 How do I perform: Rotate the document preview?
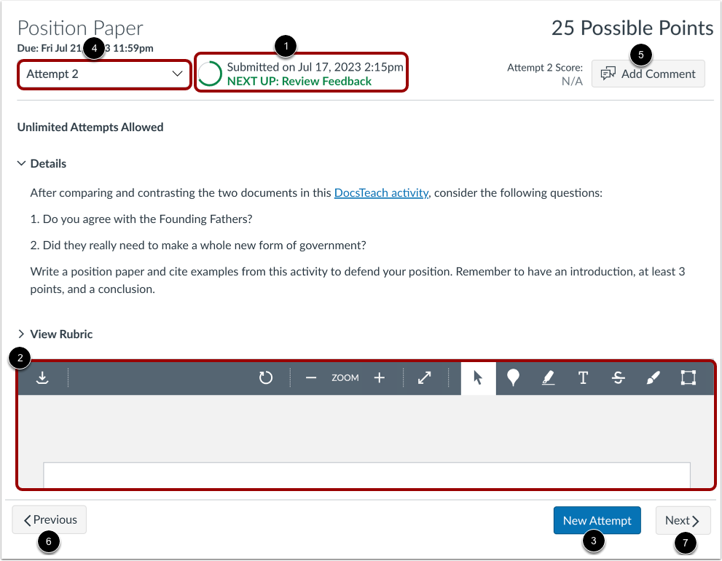(266, 377)
